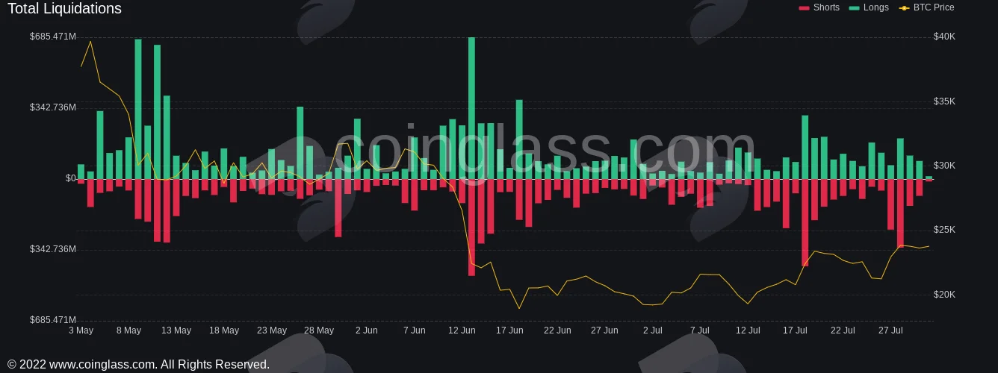Click the $20K price axis label
The image size is (998, 373).
pos(944,295)
